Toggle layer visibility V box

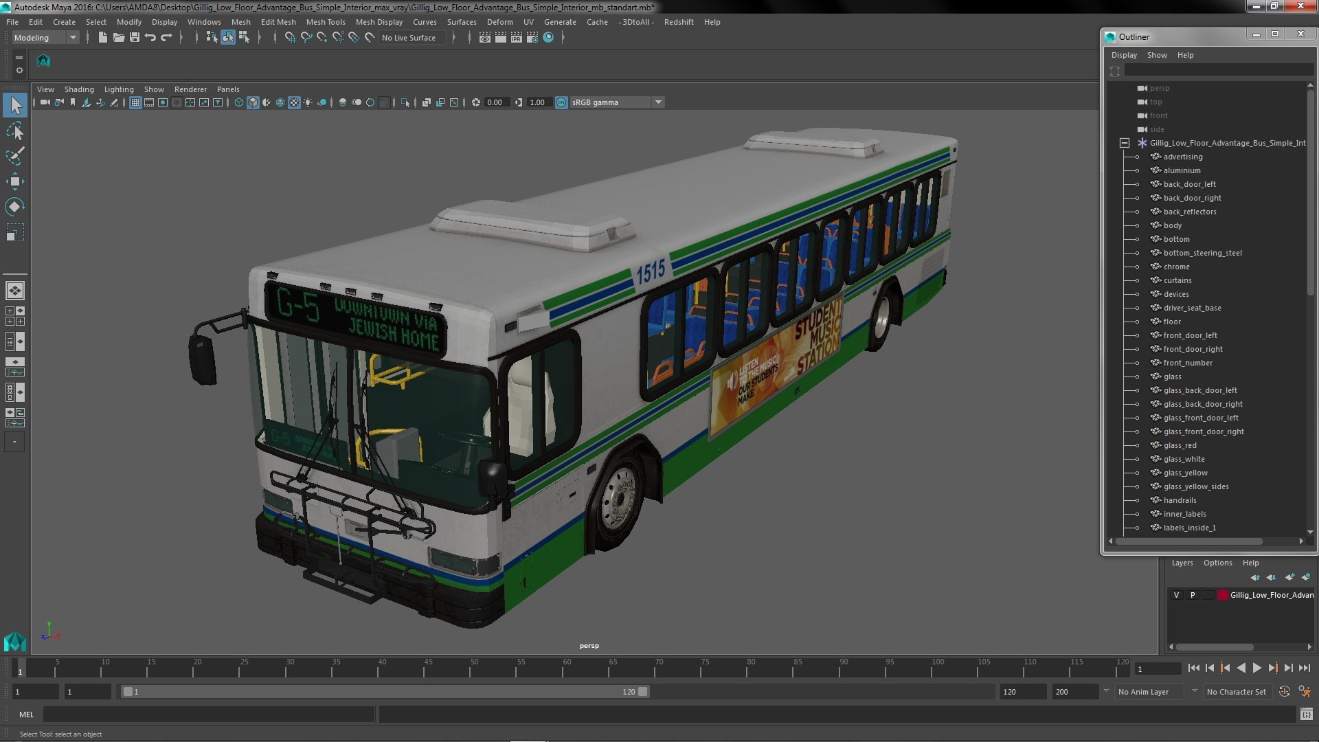[1176, 595]
